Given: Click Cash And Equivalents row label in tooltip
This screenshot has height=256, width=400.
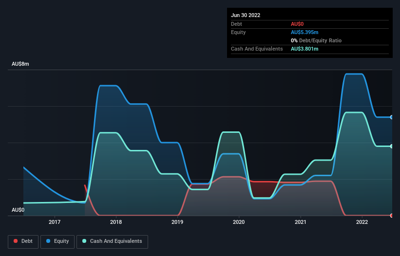Looking at the screenshot, I should point(257,49).
